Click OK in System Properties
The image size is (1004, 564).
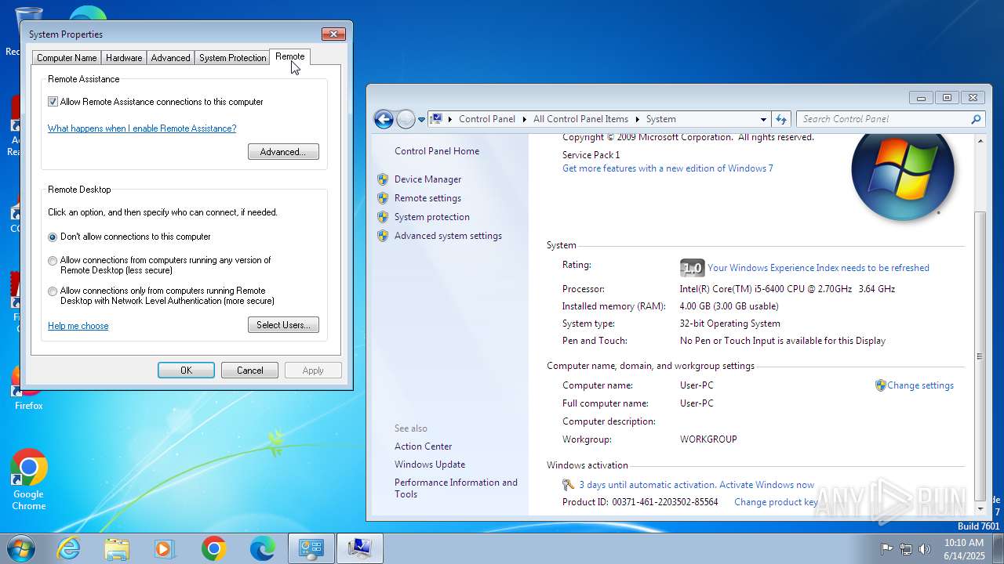click(186, 371)
